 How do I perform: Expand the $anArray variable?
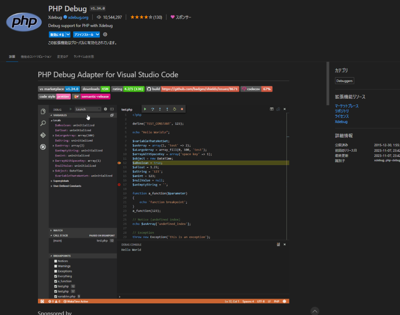(53, 146)
